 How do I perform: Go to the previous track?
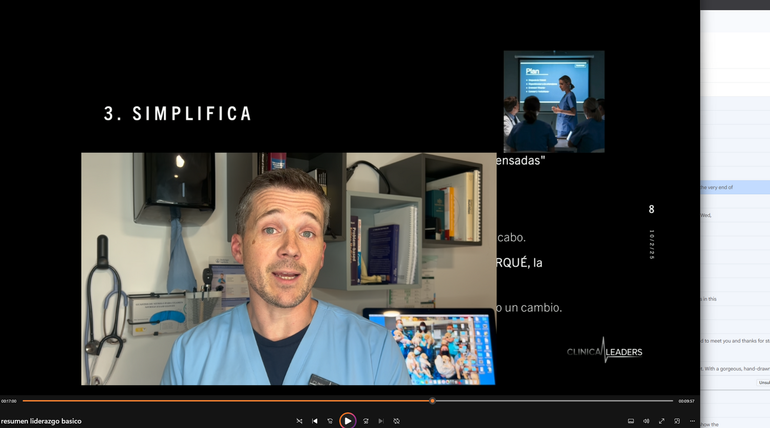pos(315,421)
